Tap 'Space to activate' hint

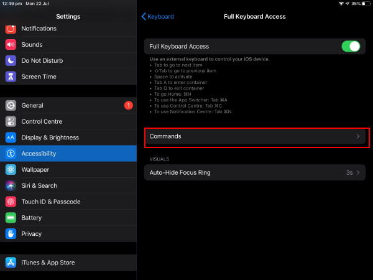click(173, 77)
